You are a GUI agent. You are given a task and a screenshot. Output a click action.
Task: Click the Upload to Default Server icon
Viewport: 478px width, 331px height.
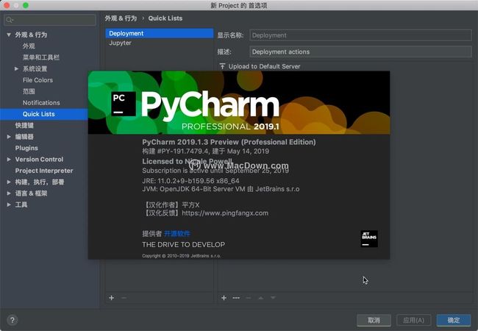click(223, 66)
